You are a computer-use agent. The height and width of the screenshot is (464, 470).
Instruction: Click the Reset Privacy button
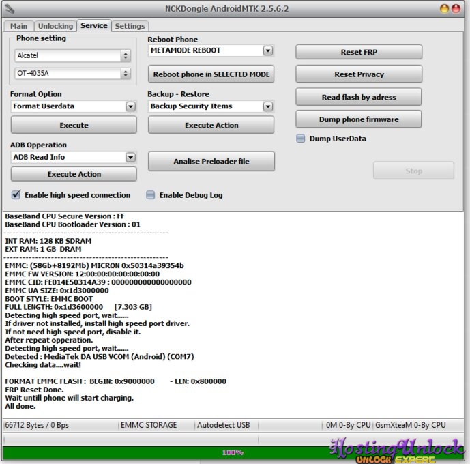[359, 74]
